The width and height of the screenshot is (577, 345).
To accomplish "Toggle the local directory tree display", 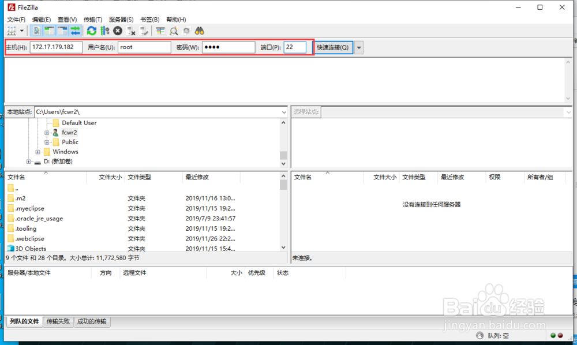I will (x=49, y=31).
